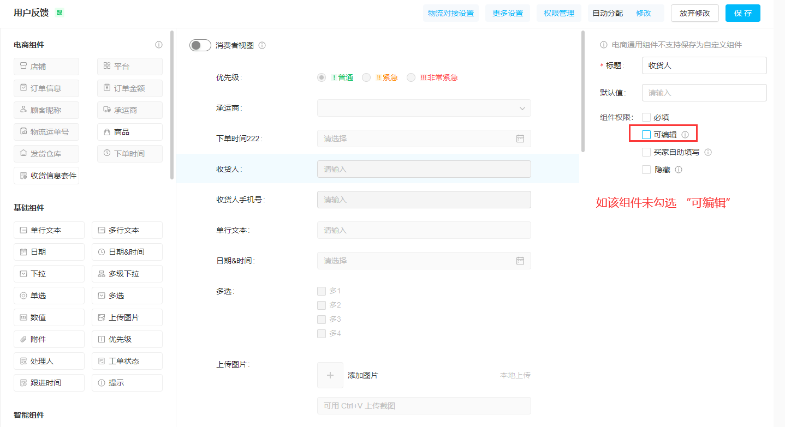The height and width of the screenshot is (427, 785).
Task: Add the 多选 component from left panel
Action: [127, 296]
